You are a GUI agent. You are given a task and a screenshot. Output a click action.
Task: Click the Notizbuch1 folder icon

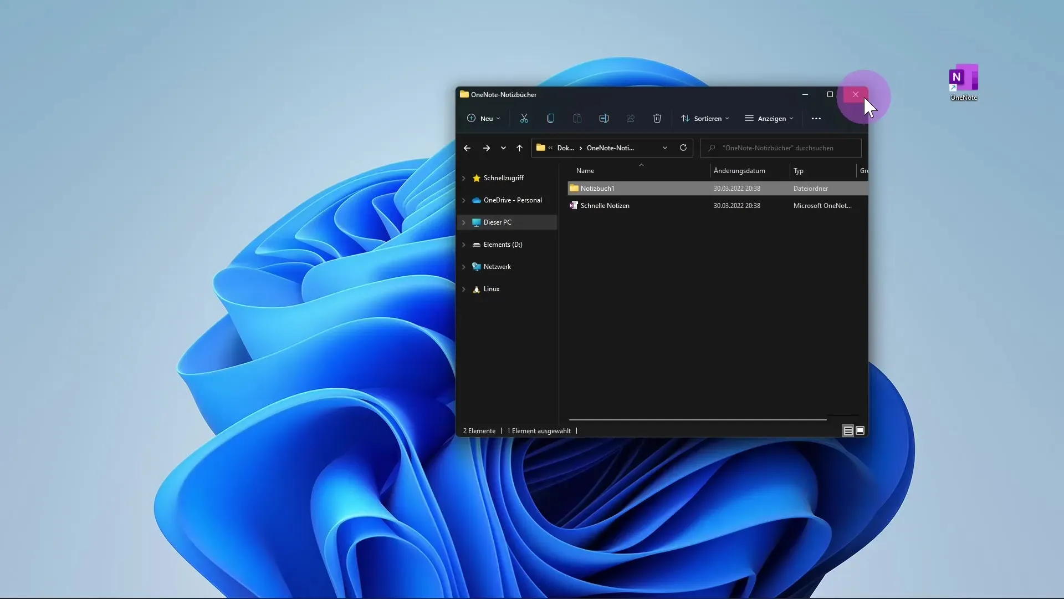574,188
